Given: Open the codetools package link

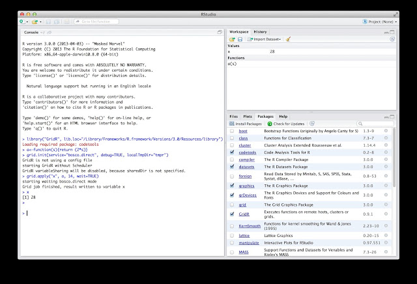Looking at the screenshot, I should click(248, 152).
